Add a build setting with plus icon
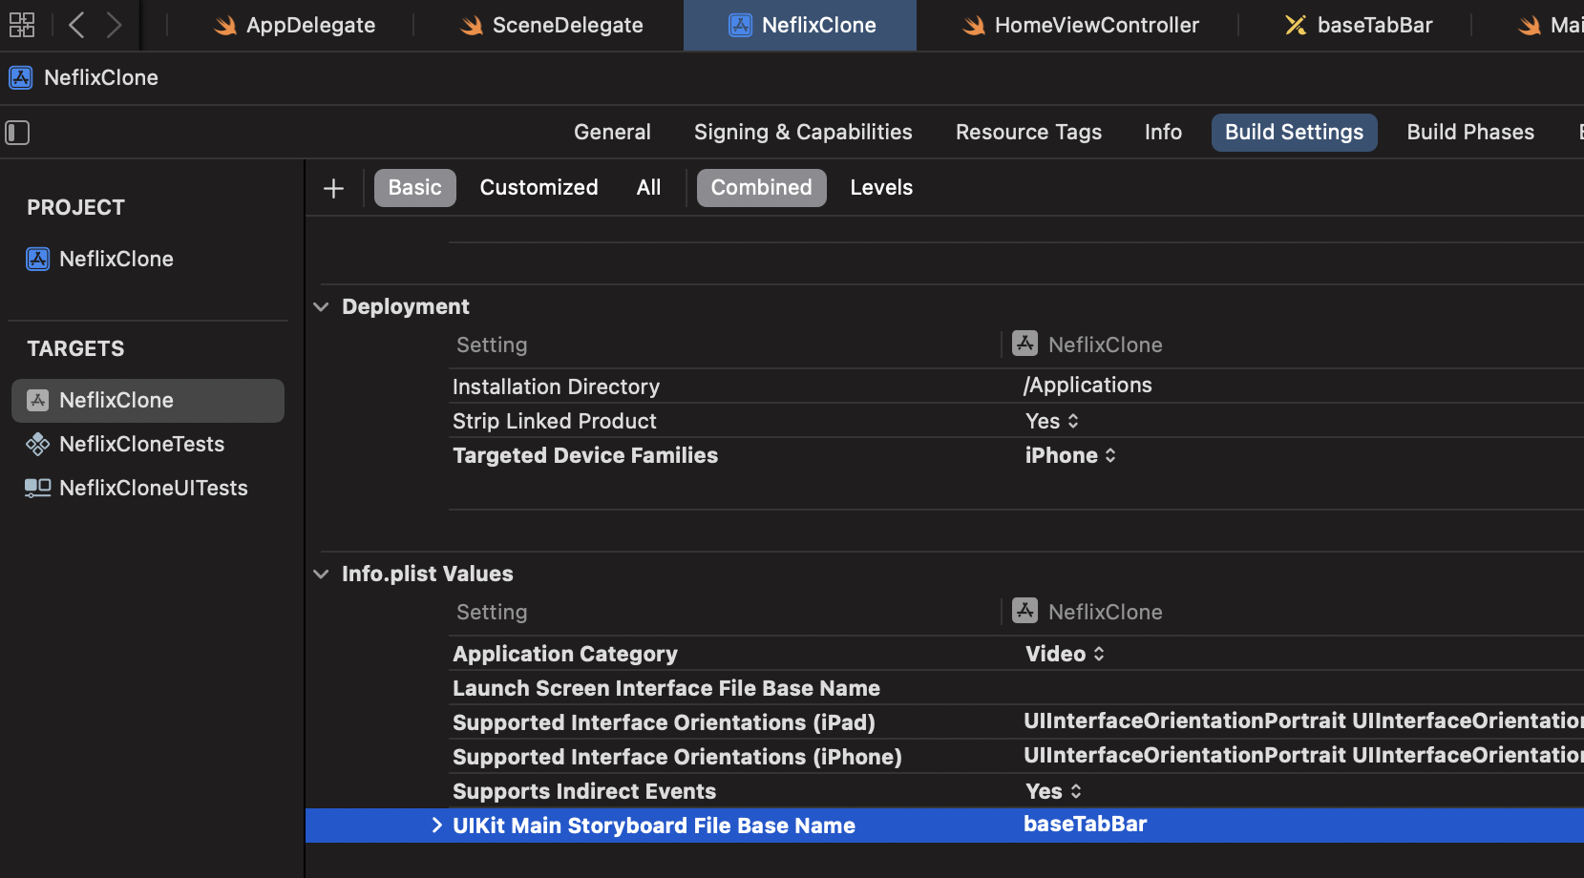 333,188
